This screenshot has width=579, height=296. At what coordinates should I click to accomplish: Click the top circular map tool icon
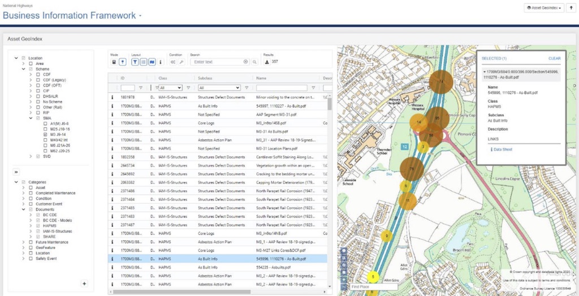[344, 251]
